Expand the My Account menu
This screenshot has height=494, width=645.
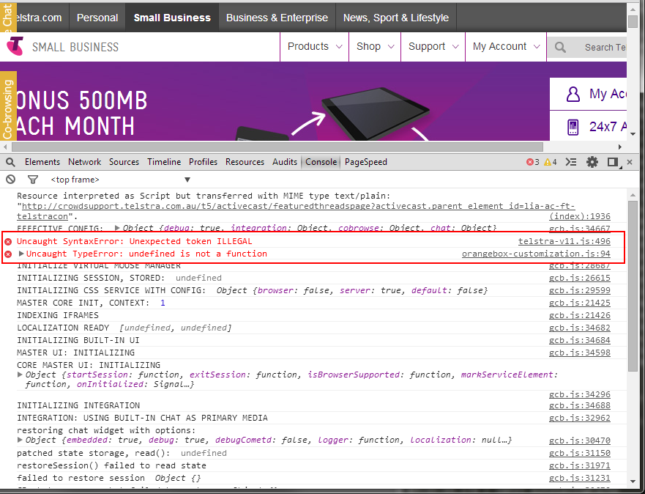[x=506, y=46]
